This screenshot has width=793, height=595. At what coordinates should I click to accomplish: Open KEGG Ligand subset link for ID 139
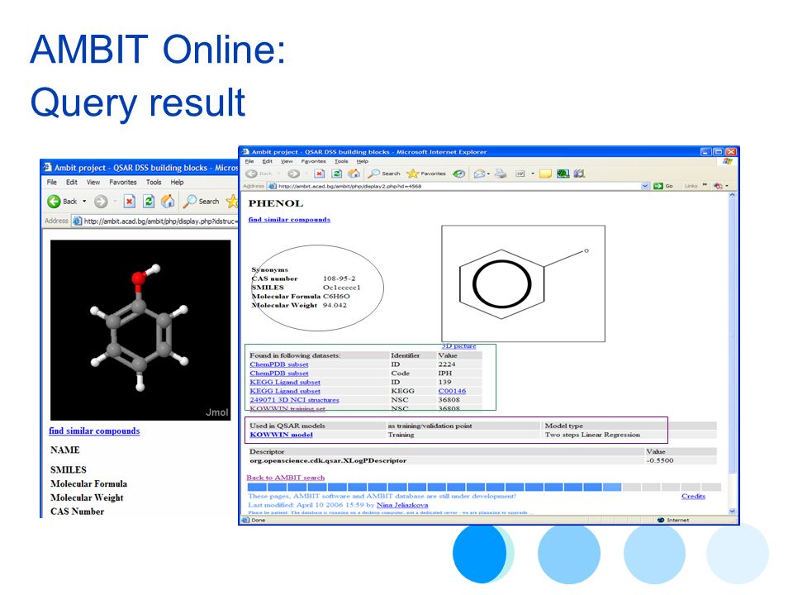(x=285, y=382)
